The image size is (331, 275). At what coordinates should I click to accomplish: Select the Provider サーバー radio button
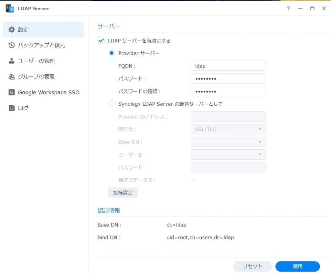pyautogui.click(x=112, y=53)
